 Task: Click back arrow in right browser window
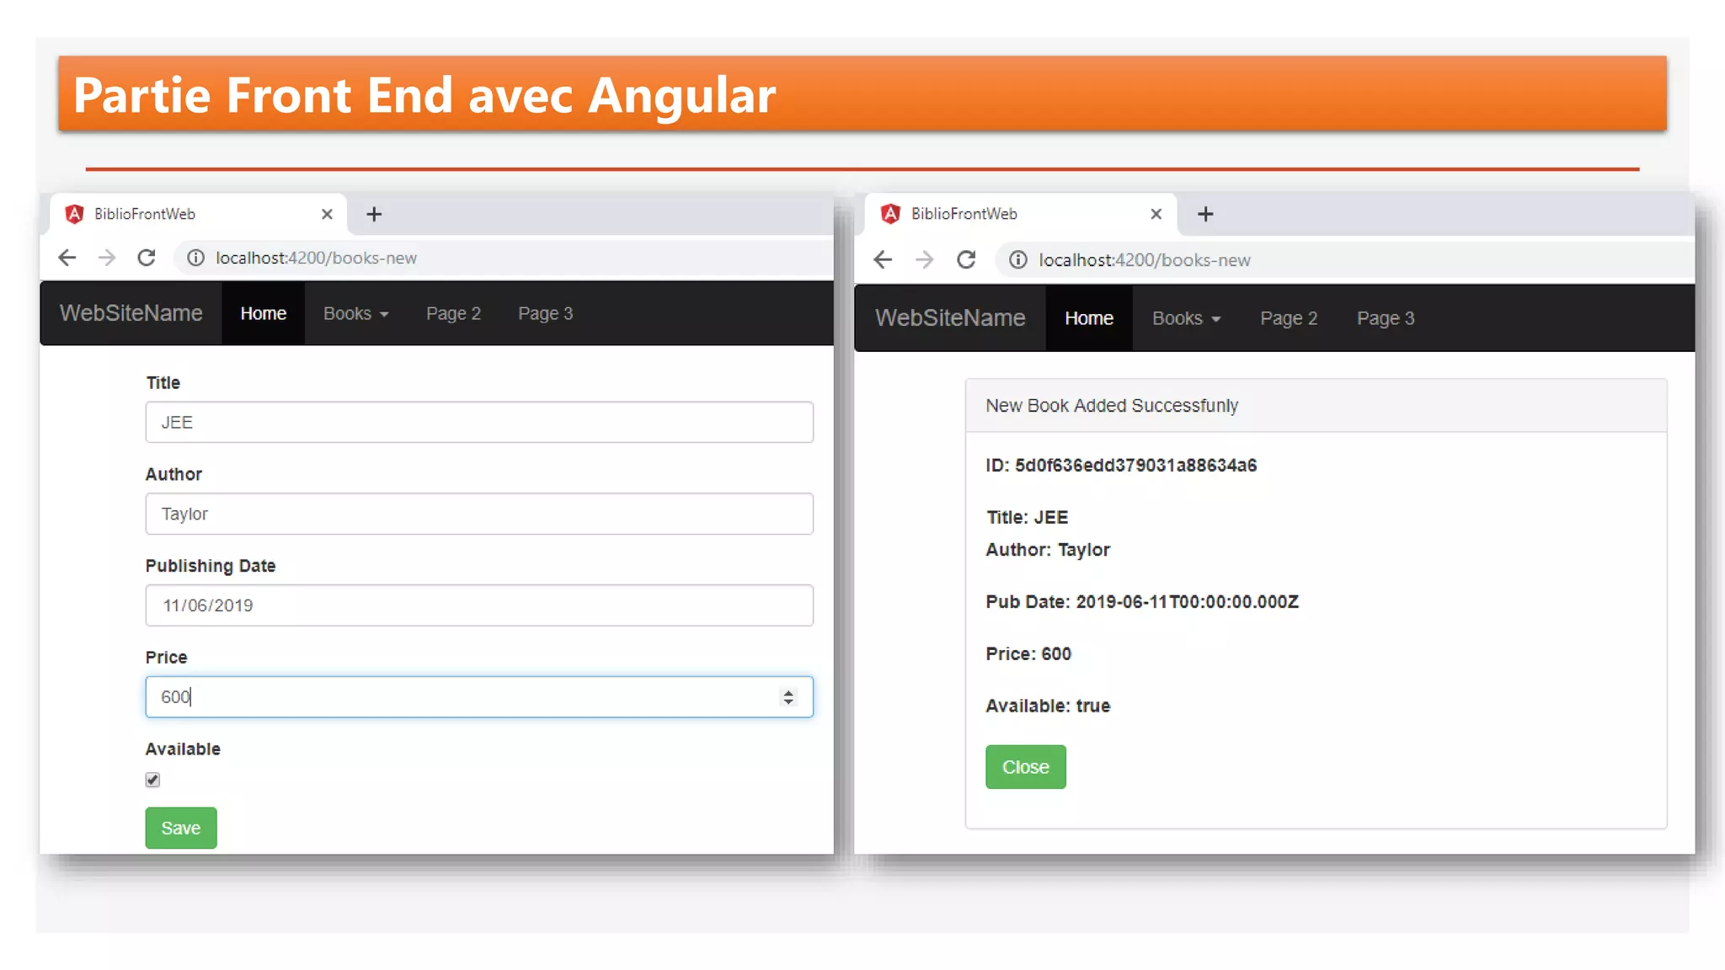[883, 260]
